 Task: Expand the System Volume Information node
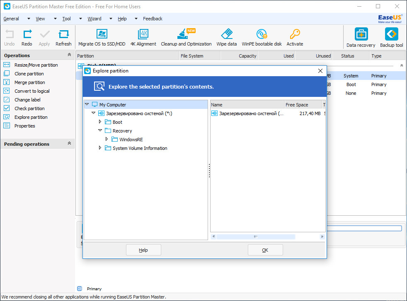(100, 148)
